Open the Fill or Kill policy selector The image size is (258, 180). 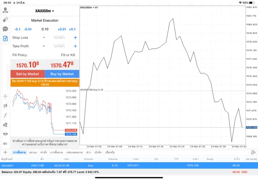68,54
